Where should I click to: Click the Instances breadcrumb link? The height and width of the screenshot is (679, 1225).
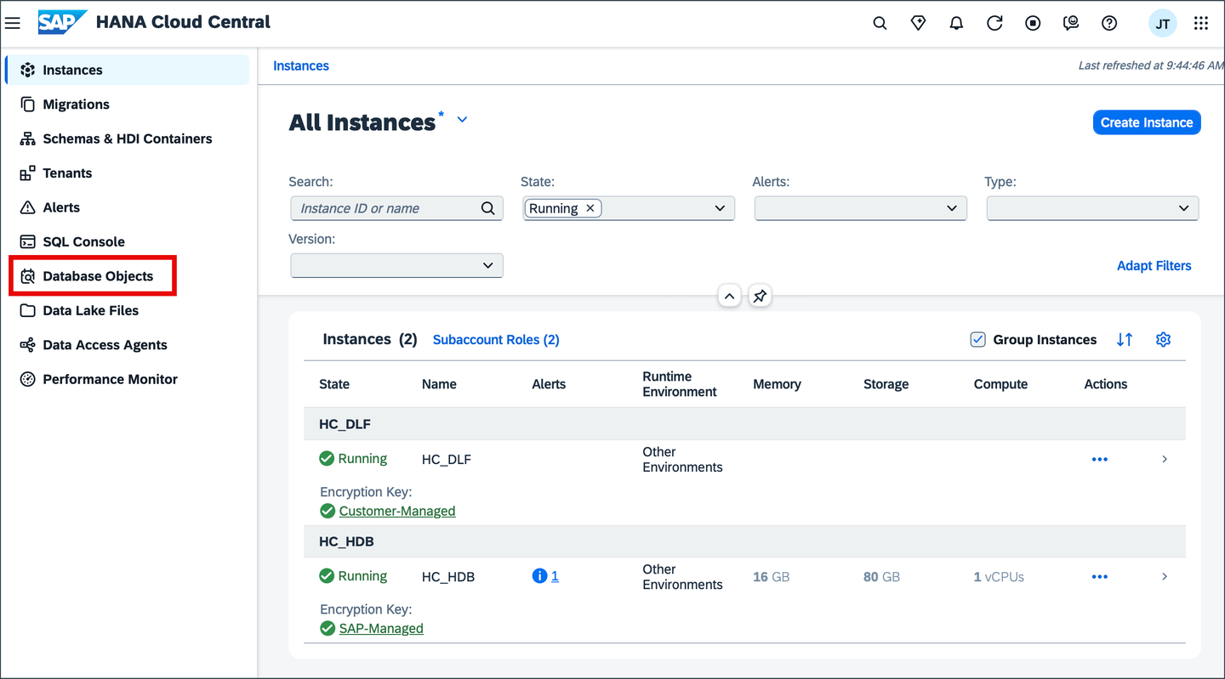(301, 65)
